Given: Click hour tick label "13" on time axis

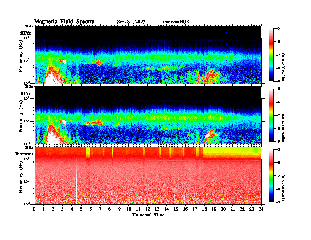Looking at the screenshot, I should (157, 209).
